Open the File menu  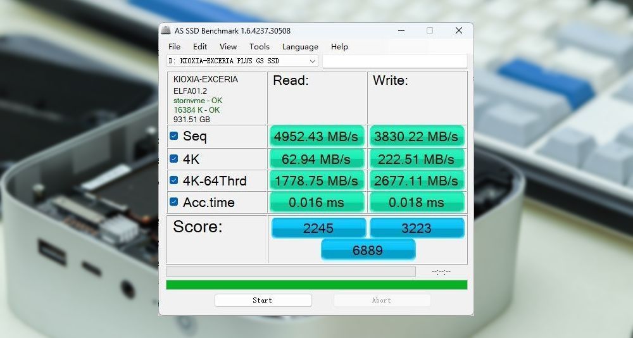coord(174,47)
